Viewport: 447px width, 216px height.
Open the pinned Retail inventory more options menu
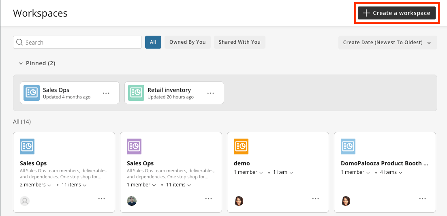211,93
